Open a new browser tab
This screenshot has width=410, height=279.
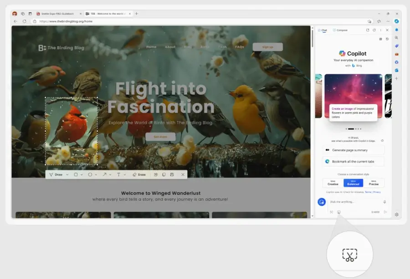[137, 14]
